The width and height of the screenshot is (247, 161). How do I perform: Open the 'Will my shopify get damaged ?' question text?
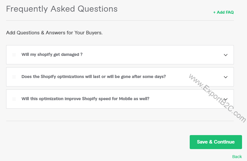(52, 54)
